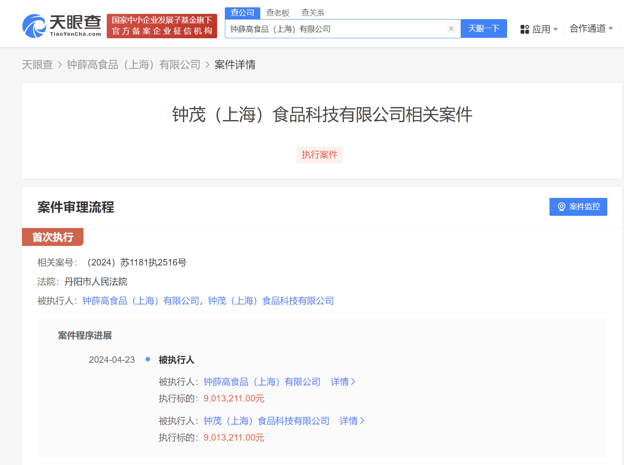Go to 天眼查 breadcrumb home

(x=37, y=65)
